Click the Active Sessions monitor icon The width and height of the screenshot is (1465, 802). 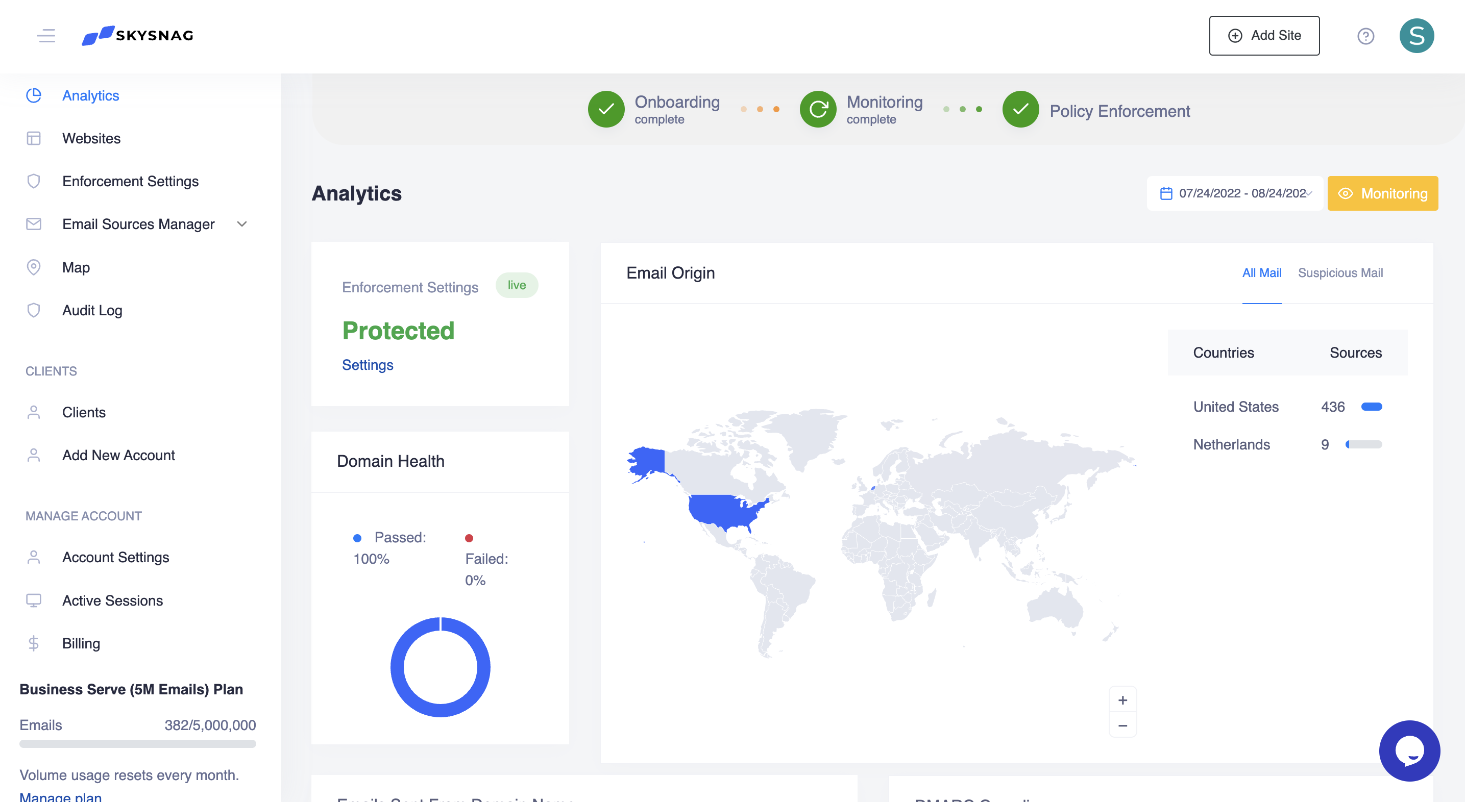[34, 600]
